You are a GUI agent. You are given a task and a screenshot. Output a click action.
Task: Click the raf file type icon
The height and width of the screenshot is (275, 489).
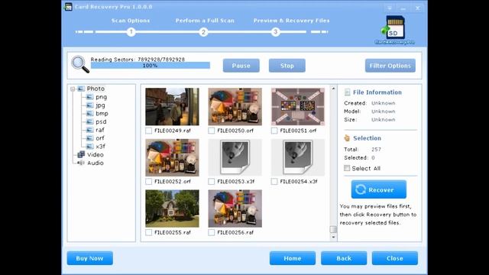pos(90,130)
